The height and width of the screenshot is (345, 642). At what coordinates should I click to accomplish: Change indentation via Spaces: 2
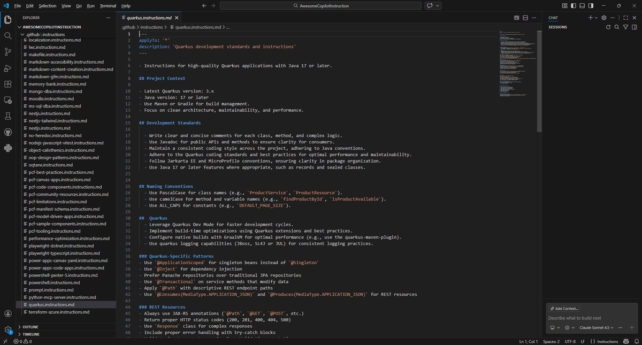[x=551, y=341]
